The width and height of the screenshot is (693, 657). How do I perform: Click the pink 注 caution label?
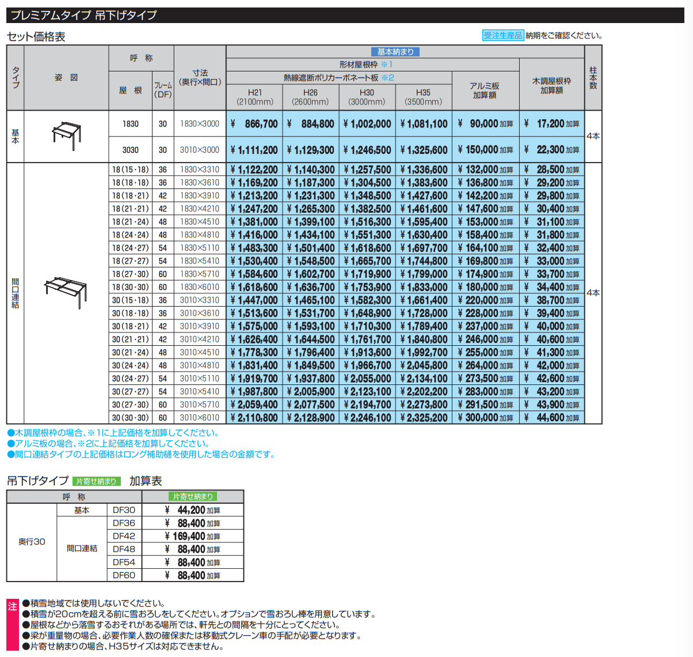tap(13, 606)
